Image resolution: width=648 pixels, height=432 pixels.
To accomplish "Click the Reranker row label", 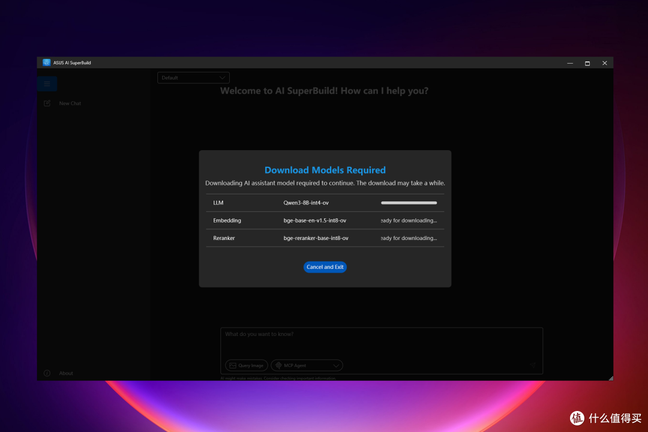I will pos(224,238).
